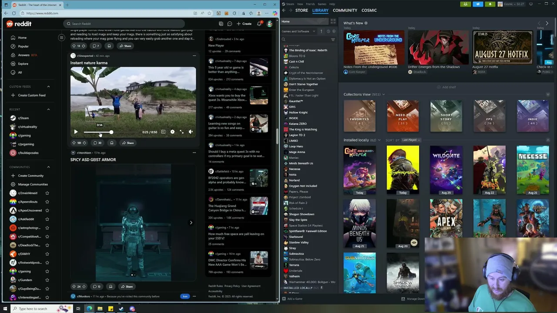Open Games and Software filter dropdown
This screenshot has height=313, width=557.
coord(299,31)
